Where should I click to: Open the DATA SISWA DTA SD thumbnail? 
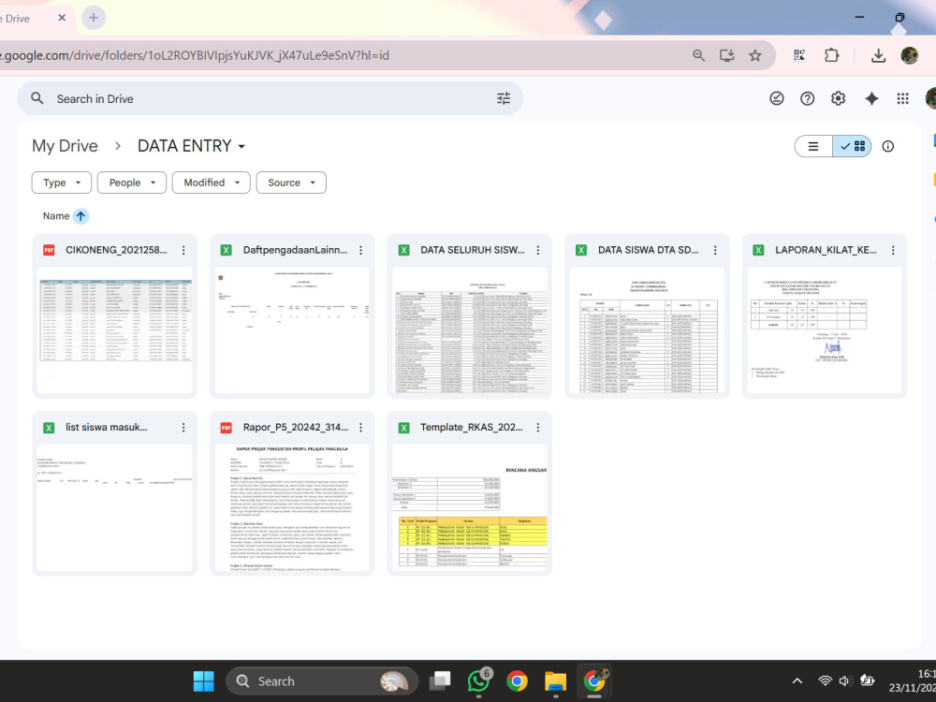click(x=647, y=330)
